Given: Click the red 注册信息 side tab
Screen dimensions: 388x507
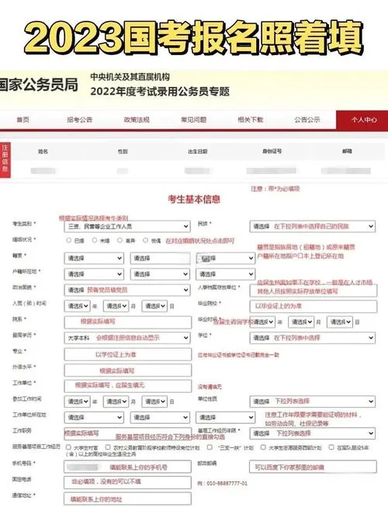Looking at the screenshot, I should (x=5, y=160).
